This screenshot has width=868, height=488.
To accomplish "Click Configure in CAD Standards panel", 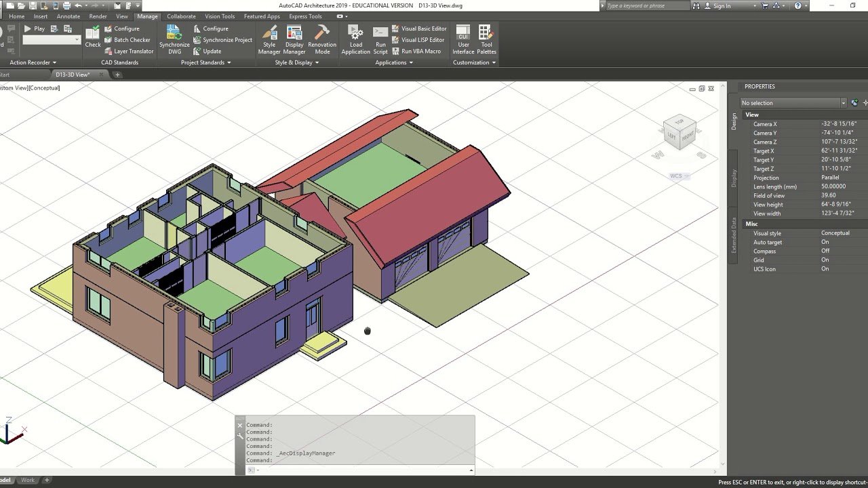I will tap(121, 28).
